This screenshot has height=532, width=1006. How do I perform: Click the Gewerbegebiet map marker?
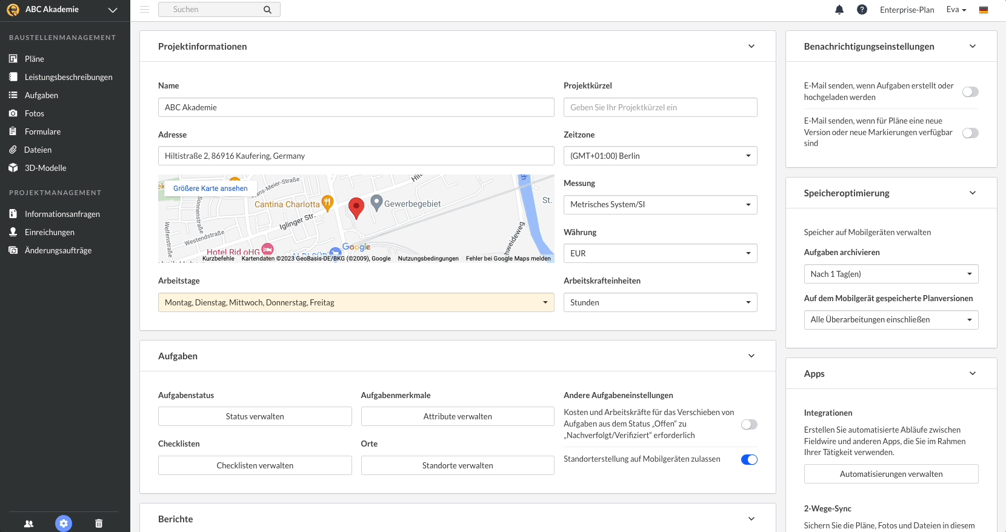coord(376,203)
